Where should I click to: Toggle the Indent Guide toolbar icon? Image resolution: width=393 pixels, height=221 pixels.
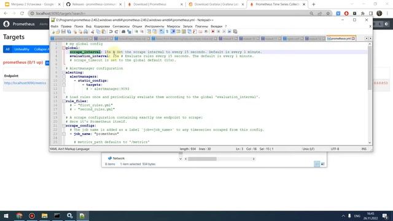click(x=173, y=31)
